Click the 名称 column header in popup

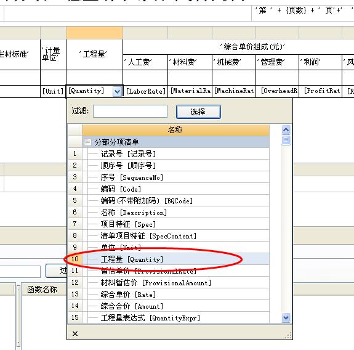175,130
